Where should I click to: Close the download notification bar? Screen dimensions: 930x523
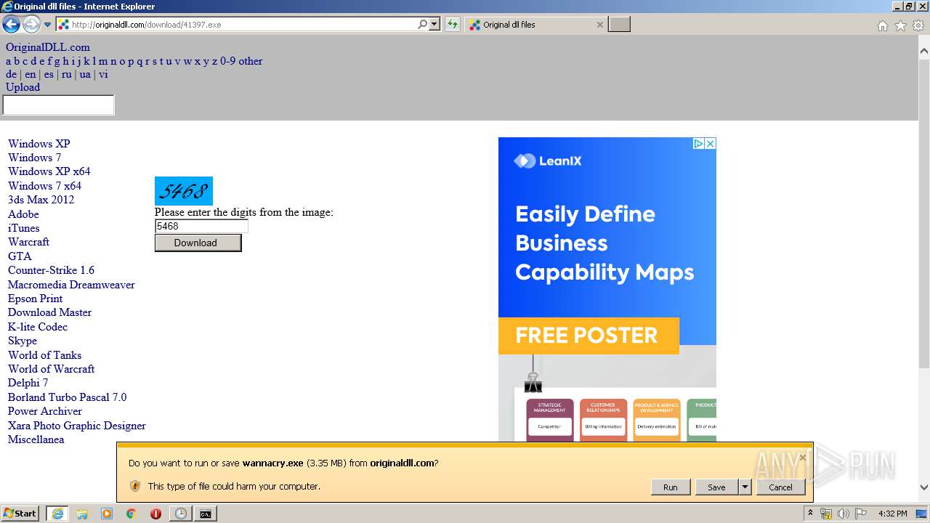pos(803,457)
